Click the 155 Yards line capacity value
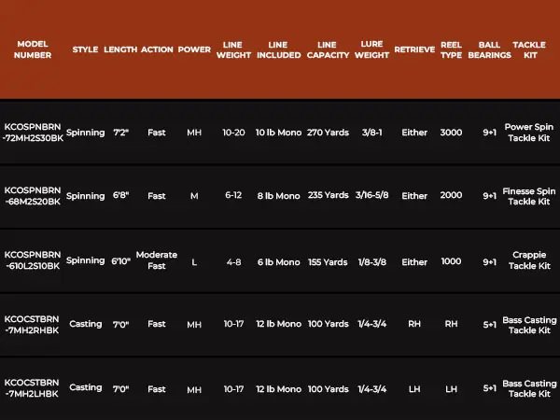This screenshot has height=420, width=560. click(x=328, y=261)
